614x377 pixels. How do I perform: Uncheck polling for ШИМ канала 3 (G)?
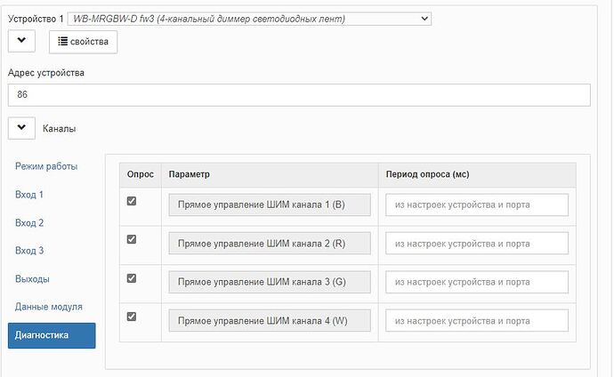click(x=132, y=278)
